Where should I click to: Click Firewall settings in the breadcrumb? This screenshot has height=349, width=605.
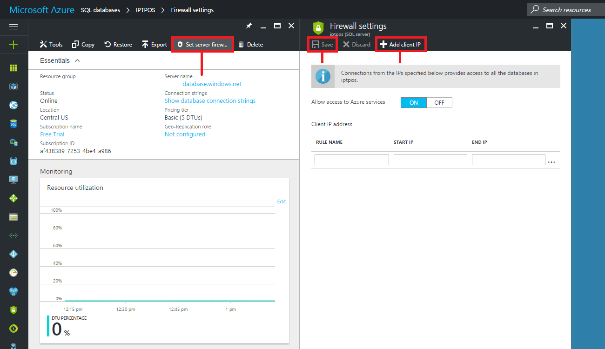tap(193, 10)
